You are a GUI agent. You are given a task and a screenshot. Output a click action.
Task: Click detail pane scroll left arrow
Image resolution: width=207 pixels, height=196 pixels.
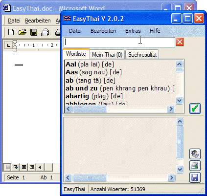pos(69,177)
